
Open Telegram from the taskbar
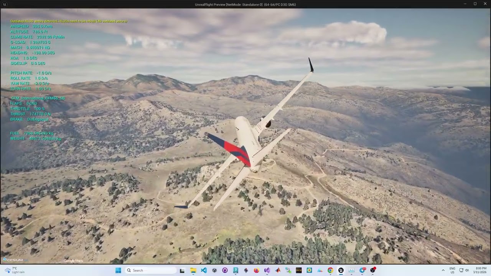click(x=362, y=270)
